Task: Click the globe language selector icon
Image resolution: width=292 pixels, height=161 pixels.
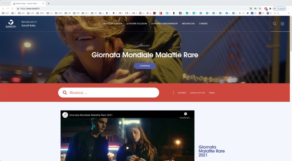Action: [283, 24]
